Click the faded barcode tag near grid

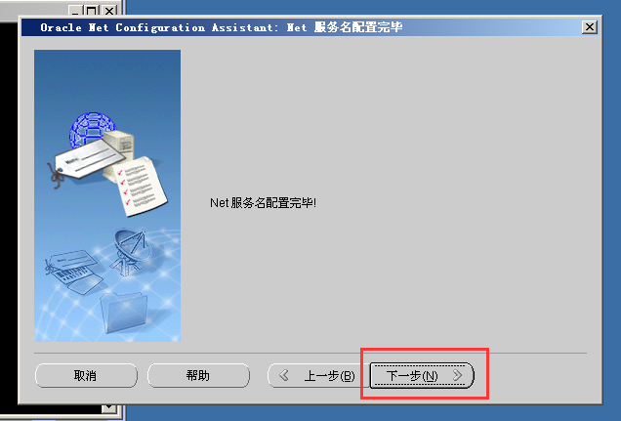point(73,272)
